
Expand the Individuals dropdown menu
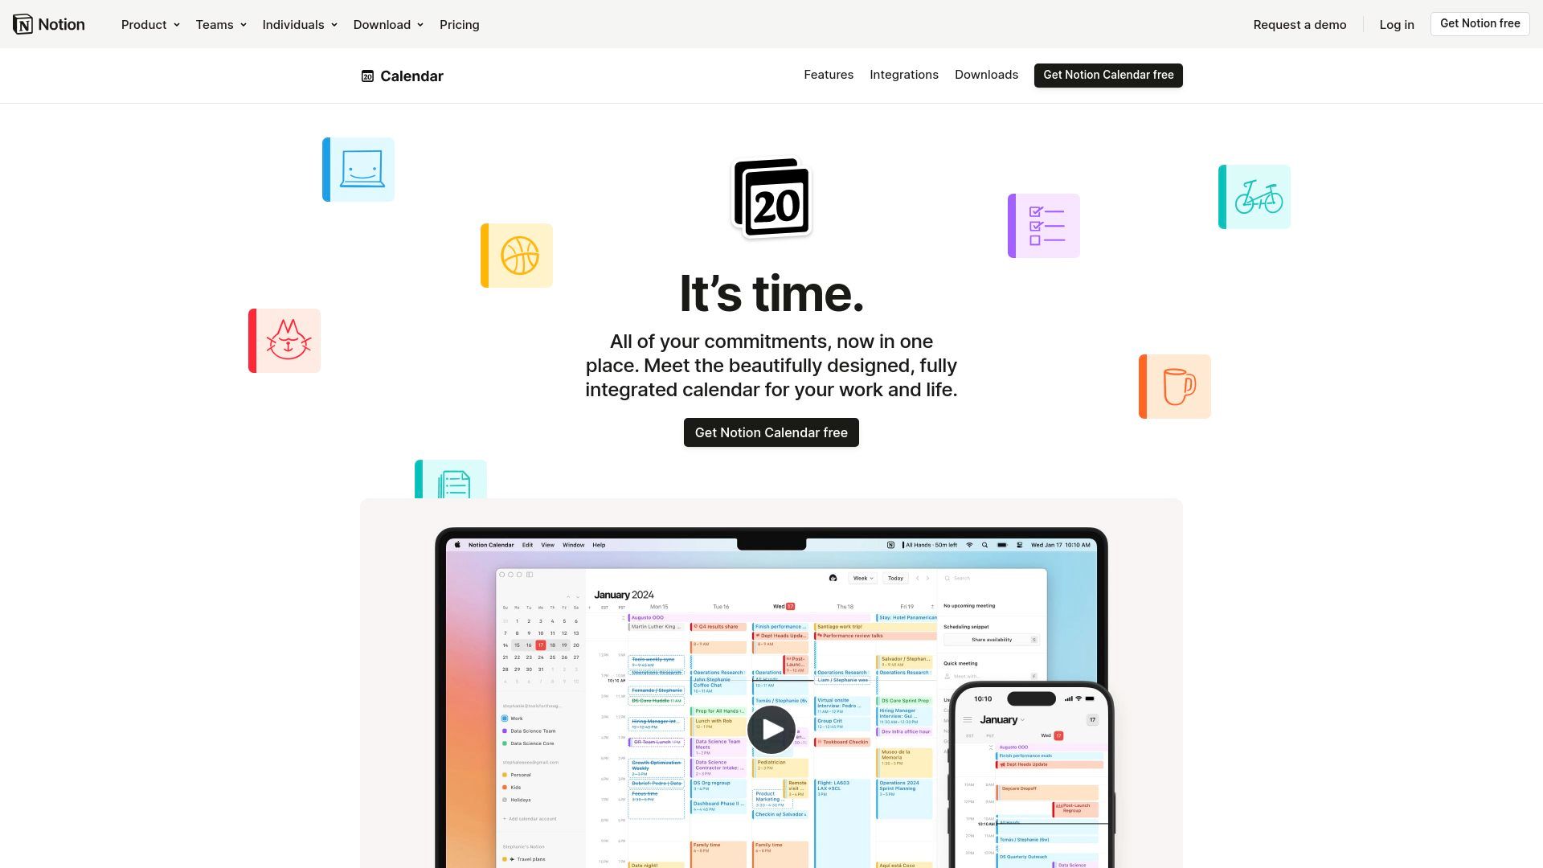pos(300,23)
